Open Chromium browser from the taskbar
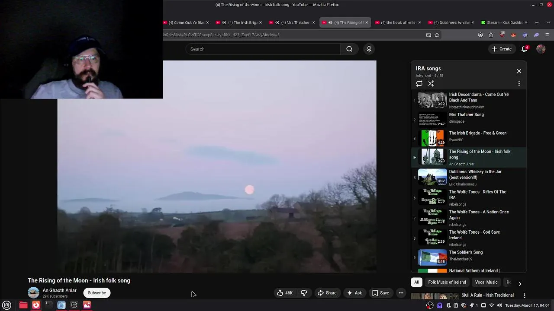 coord(61,305)
